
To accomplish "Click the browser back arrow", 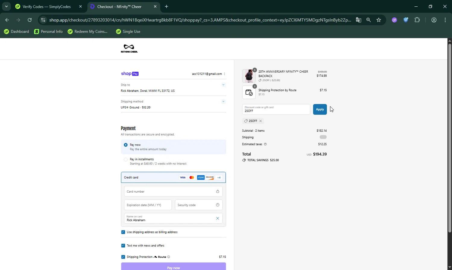I will pyautogui.click(x=7, y=20).
